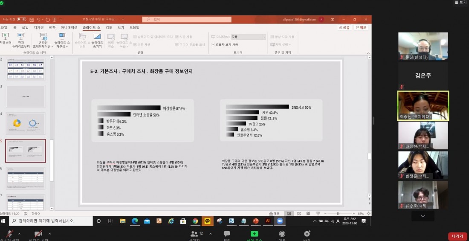This screenshot has width=469, height=241.
Task: Click the Undo arrow in quick access toolbar
Action: (38, 20)
